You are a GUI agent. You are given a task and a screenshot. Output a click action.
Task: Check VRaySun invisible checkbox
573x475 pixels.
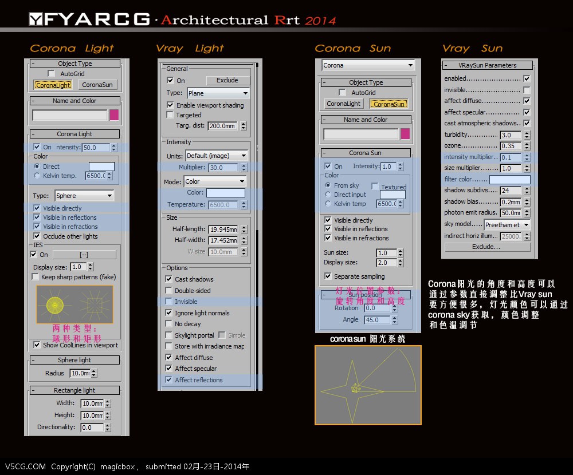point(527,90)
